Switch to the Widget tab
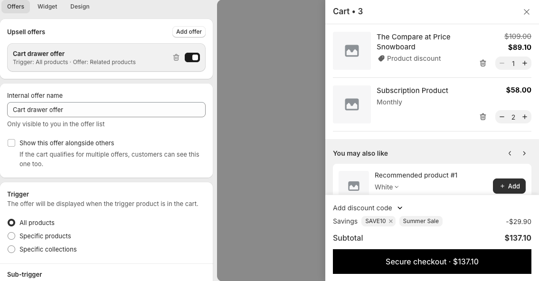This screenshot has height=281, width=539. (47, 7)
